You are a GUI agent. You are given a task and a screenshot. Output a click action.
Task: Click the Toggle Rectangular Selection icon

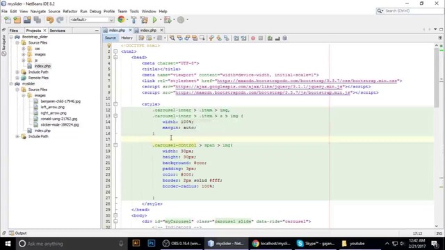pos(202,38)
